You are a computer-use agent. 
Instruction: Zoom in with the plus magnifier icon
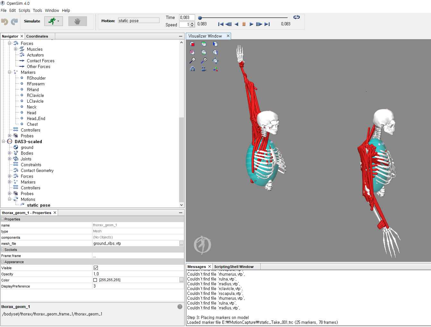[x=204, y=61]
